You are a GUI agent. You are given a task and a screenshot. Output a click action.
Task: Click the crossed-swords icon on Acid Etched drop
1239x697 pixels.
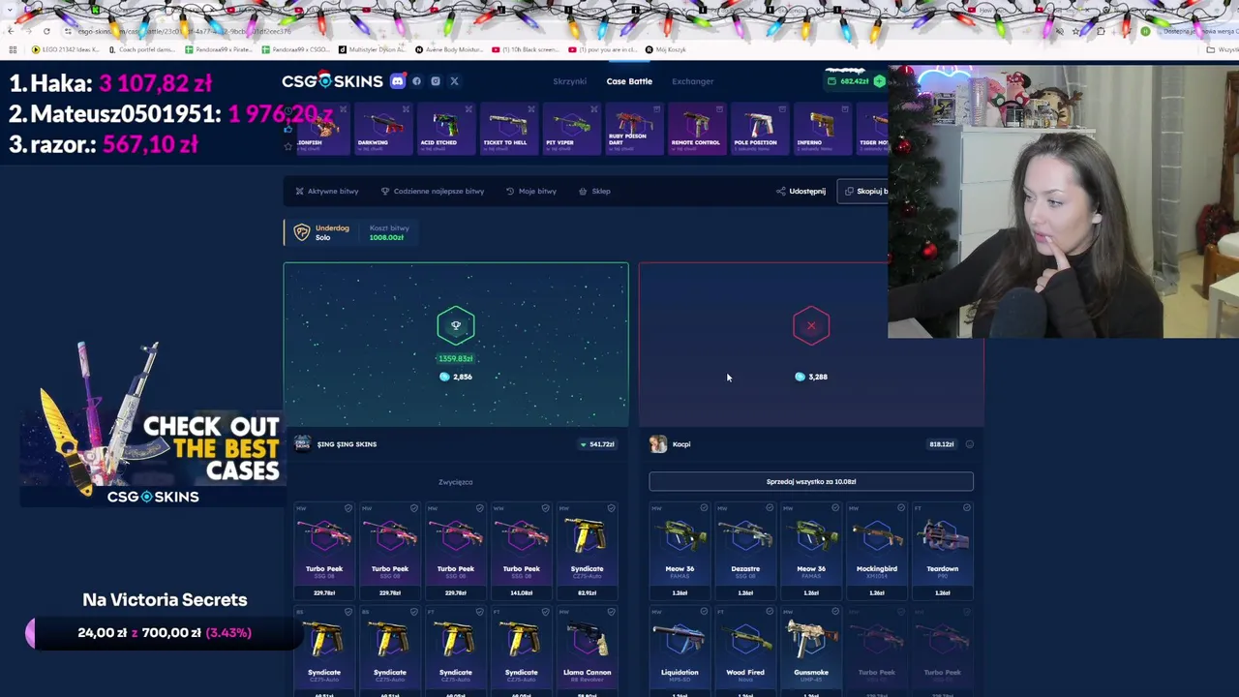pos(469,109)
